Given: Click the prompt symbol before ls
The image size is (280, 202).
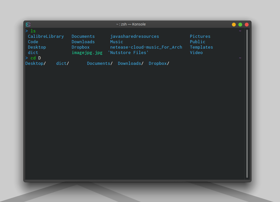Looking at the screenshot, I should point(26,31).
